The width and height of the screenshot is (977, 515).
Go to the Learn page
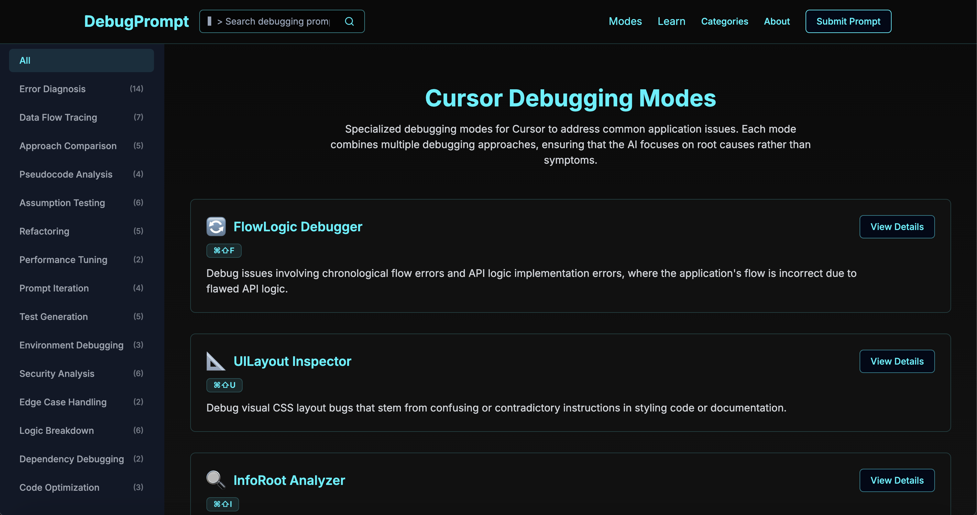tap(671, 22)
